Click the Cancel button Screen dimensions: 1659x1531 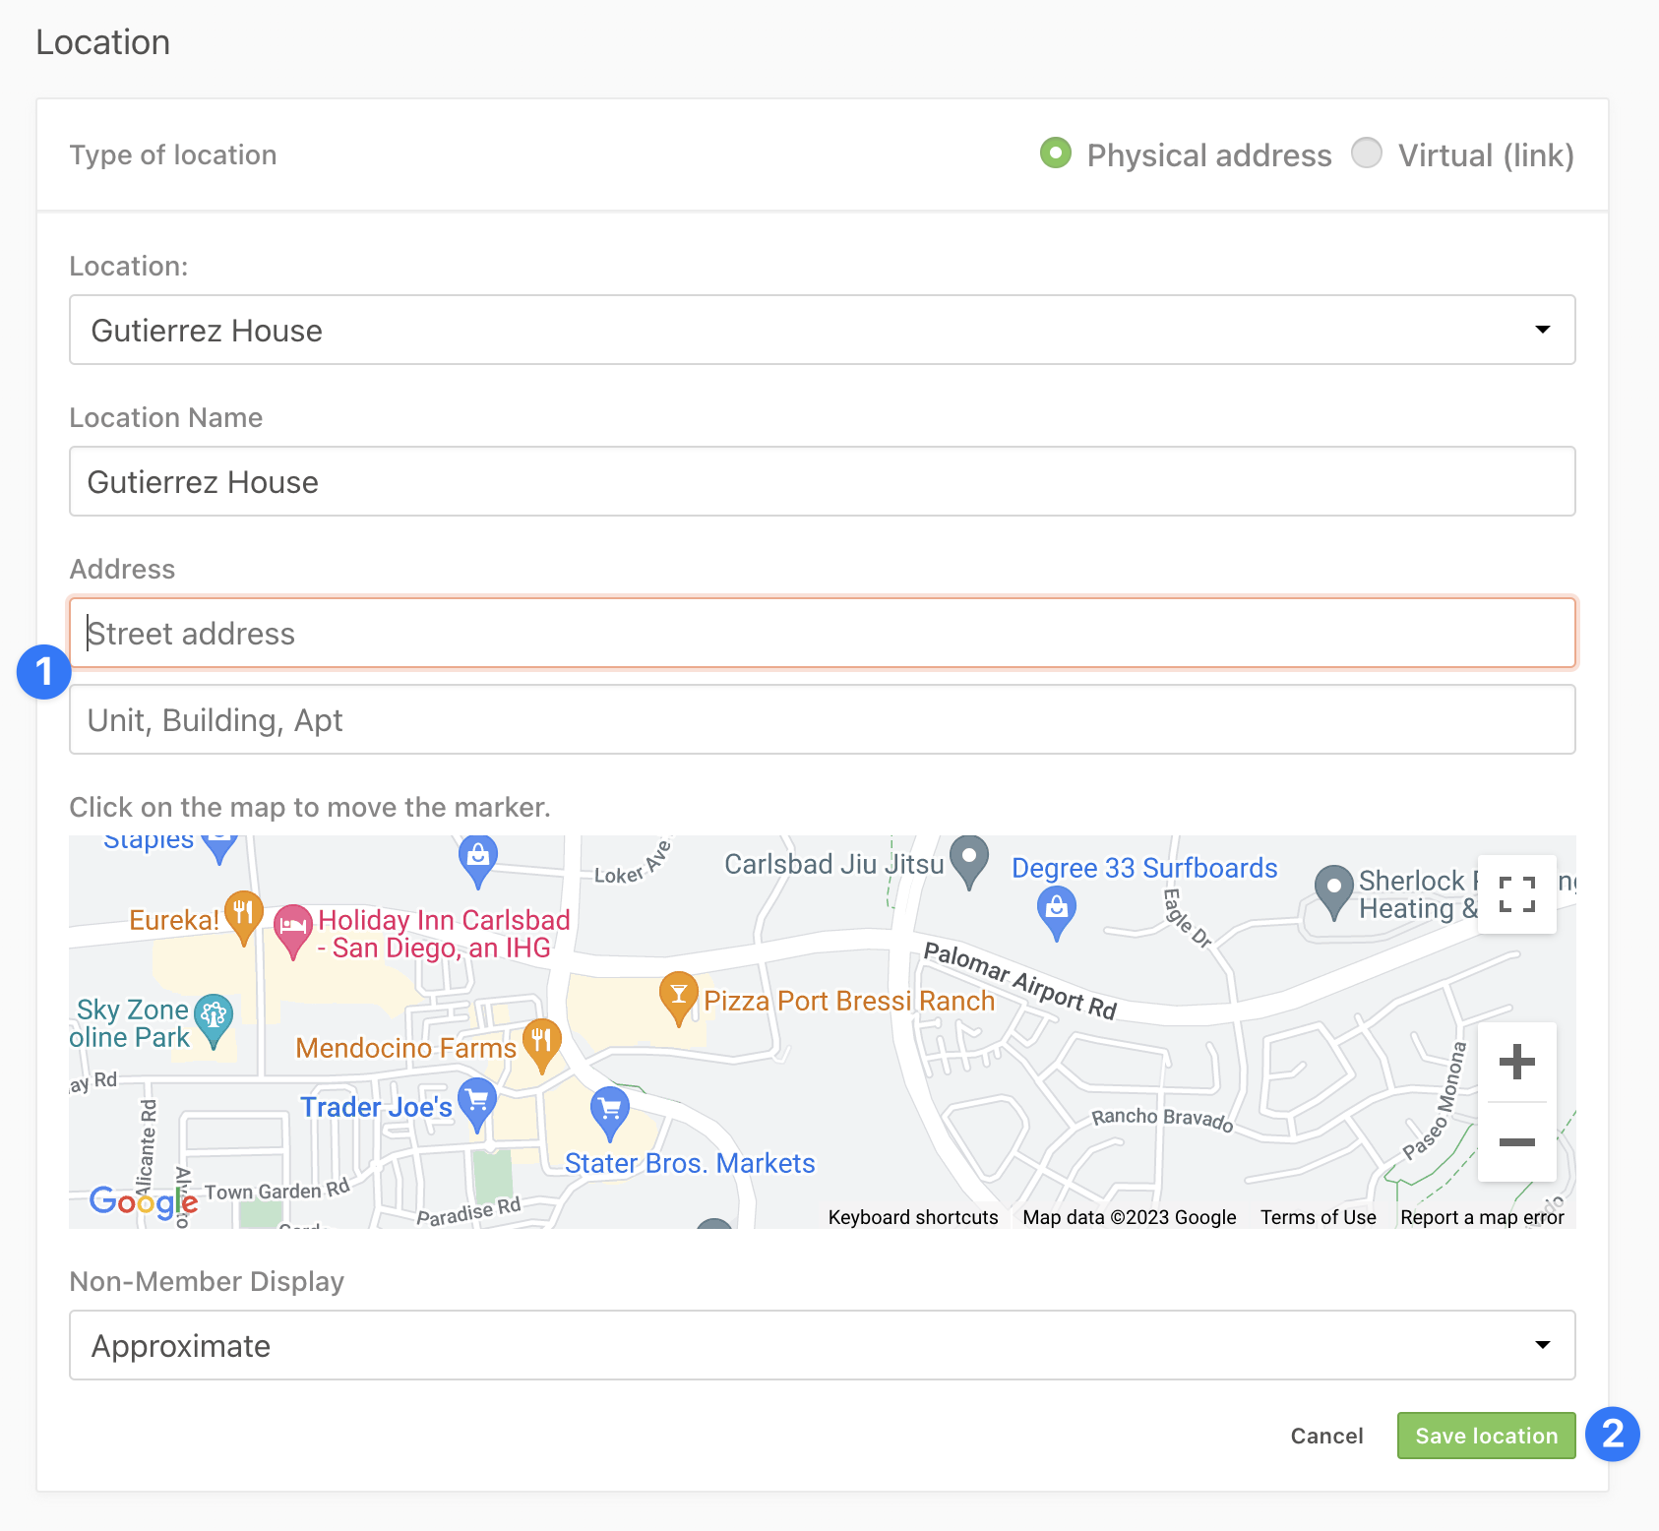1326,1436
